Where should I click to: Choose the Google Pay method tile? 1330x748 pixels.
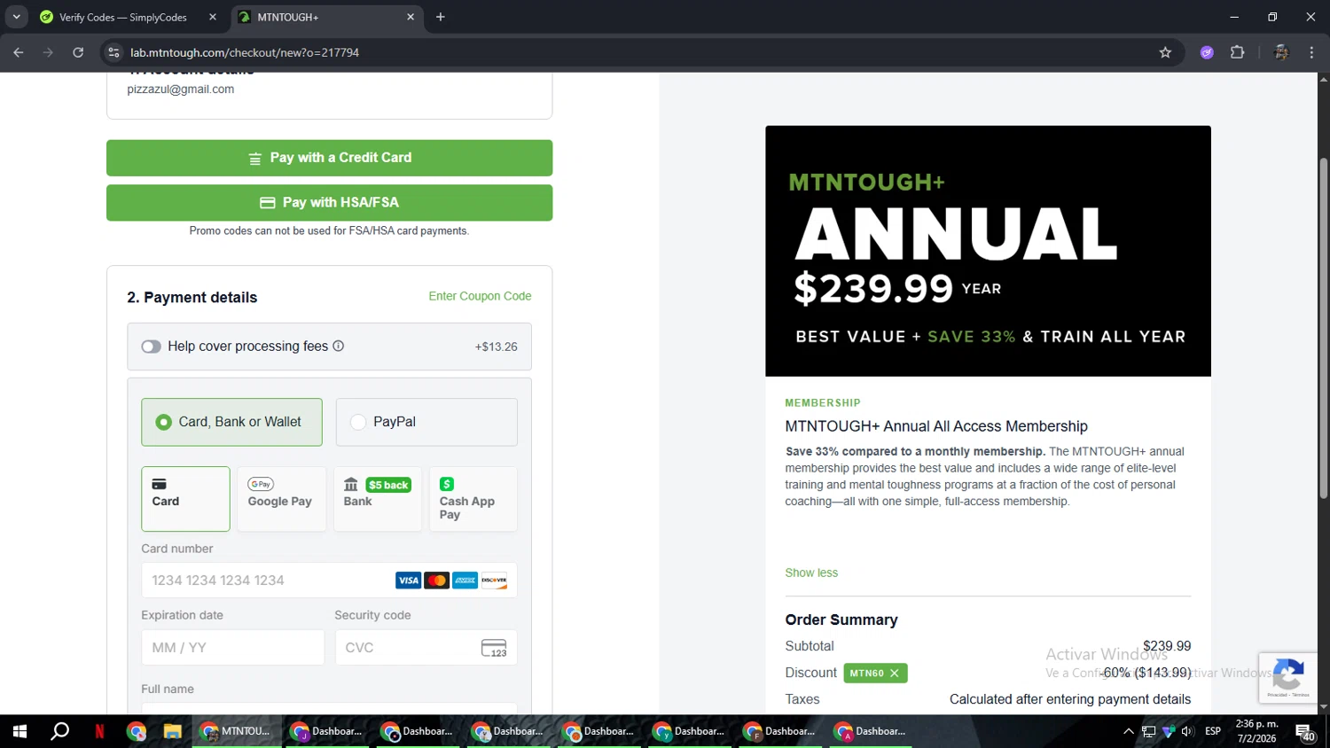pyautogui.click(x=281, y=499)
